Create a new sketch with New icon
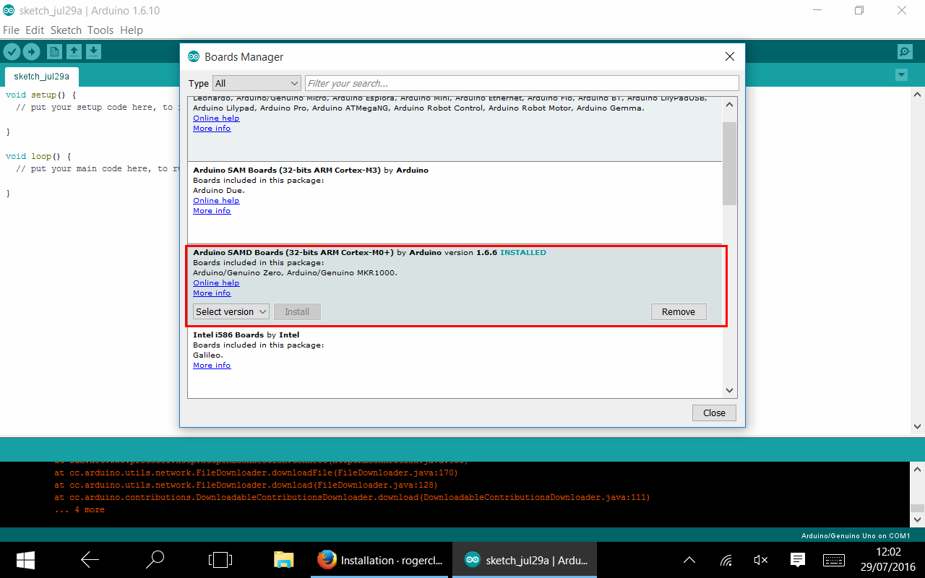Screen dimensions: 925x578 tap(54, 51)
